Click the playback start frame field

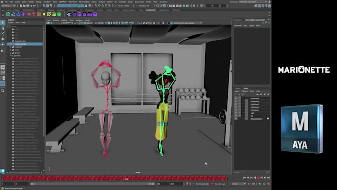pos(22,184)
